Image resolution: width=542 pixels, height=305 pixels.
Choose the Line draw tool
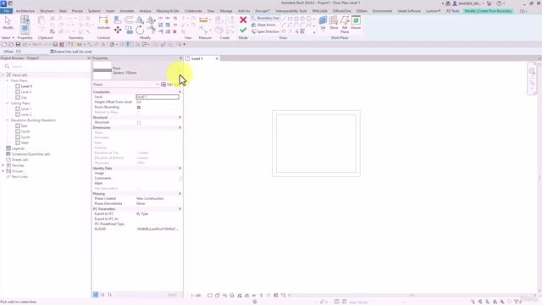point(284,19)
